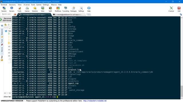Open the Settings toolbar icon
This screenshot has height=102, width=183.
(x=81, y=9)
